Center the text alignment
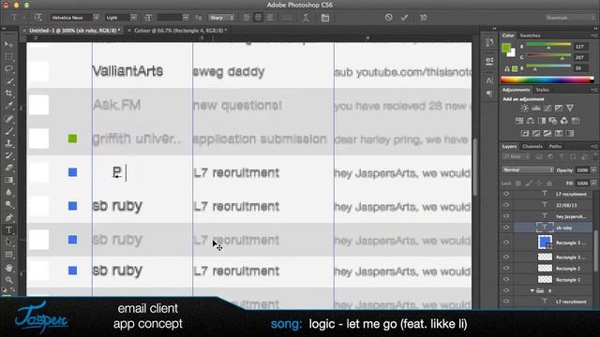The height and width of the screenshot is (337, 600). [259, 18]
